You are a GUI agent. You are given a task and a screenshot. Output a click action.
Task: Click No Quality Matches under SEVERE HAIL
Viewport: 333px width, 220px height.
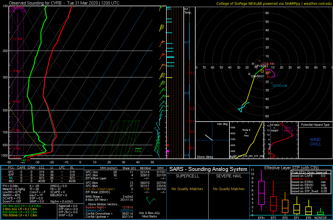[229, 189]
